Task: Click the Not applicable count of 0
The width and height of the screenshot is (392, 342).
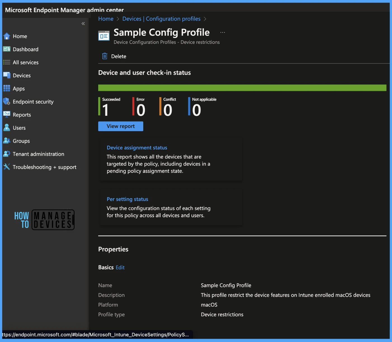Action: click(197, 110)
